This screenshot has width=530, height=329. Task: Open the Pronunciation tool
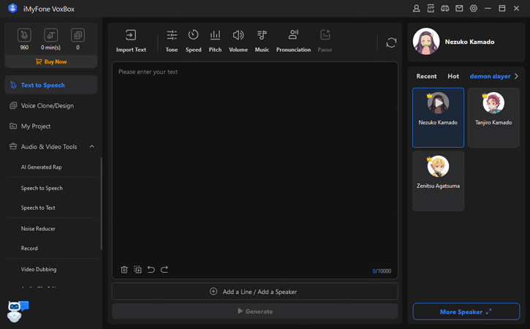(x=293, y=41)
